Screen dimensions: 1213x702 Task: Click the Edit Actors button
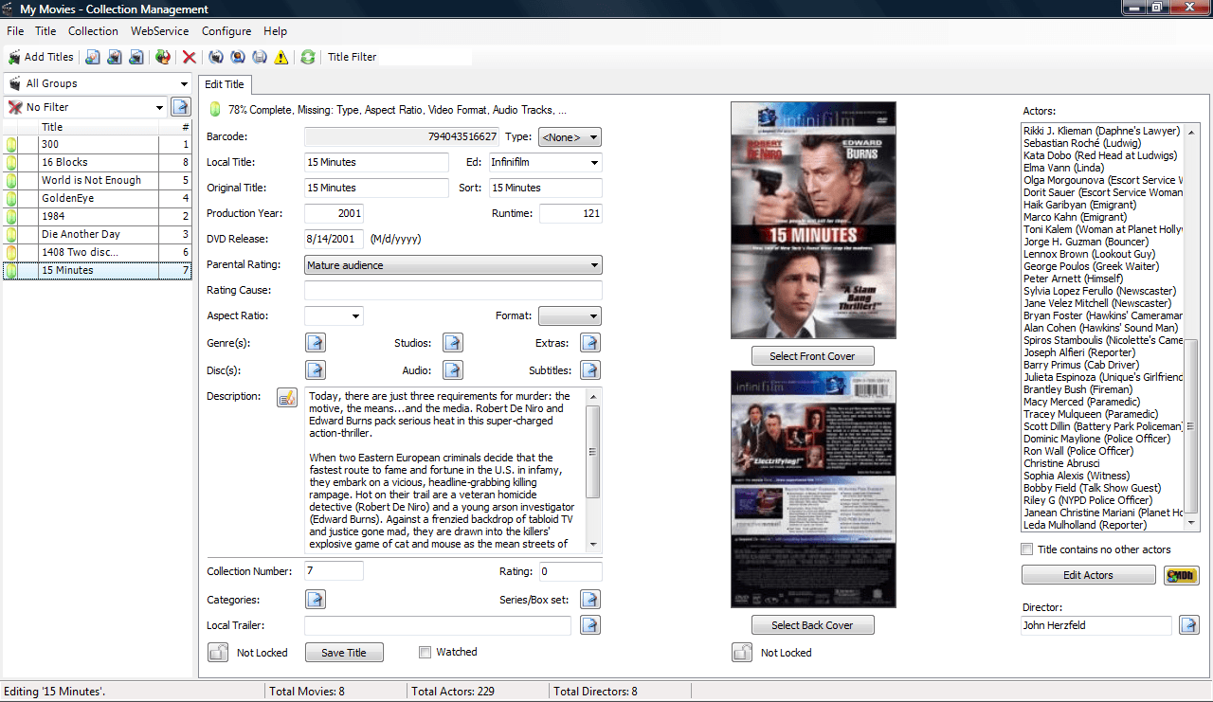click(x=1088, y=575)
